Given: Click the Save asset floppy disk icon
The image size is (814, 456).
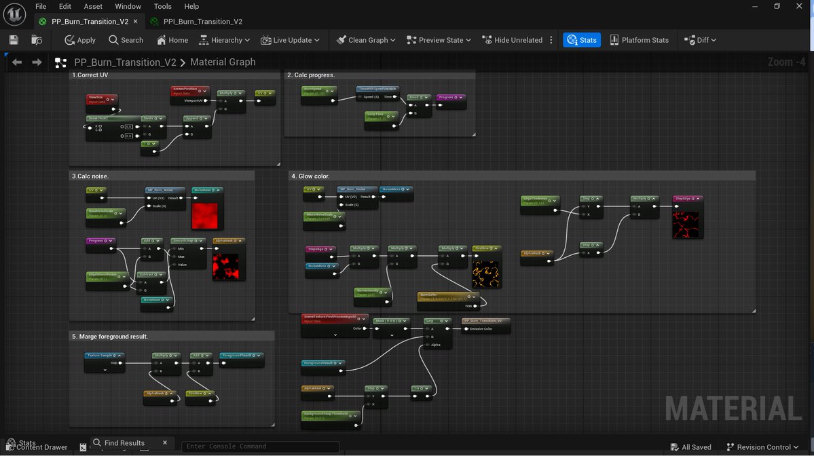Looking at the screenshot, I should click(14, 40).
